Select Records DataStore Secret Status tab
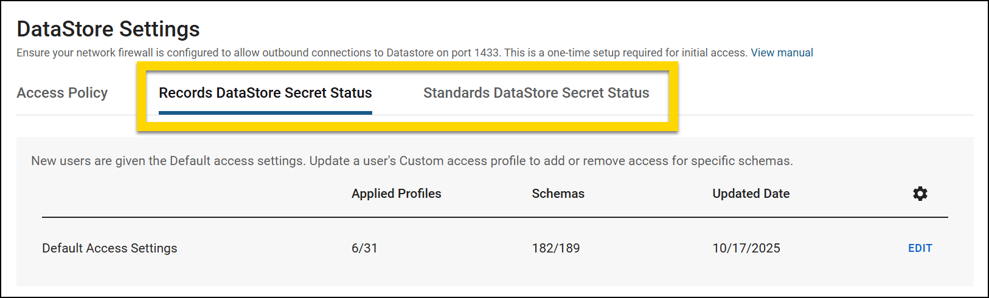The height and width of the screenshot is (298, 989). (x=265, y=93)
